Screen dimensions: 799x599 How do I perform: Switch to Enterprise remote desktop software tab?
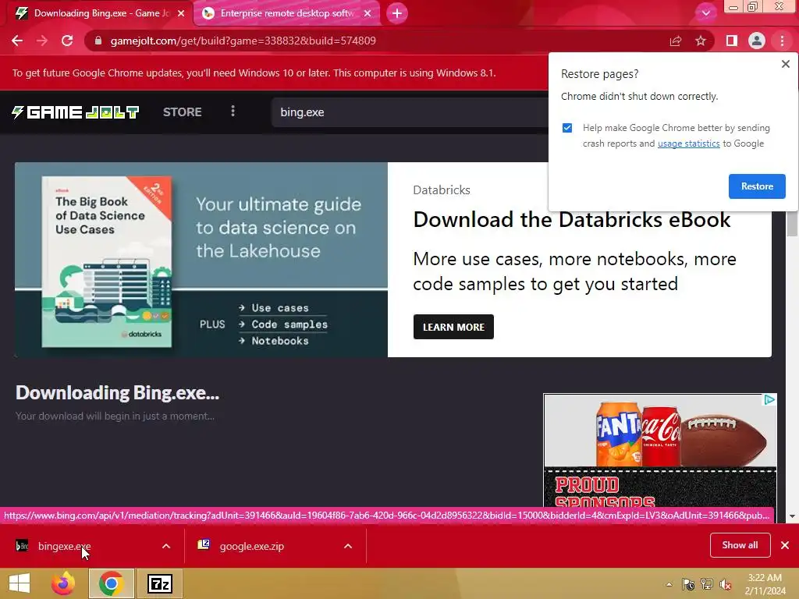tap(286, 13)
